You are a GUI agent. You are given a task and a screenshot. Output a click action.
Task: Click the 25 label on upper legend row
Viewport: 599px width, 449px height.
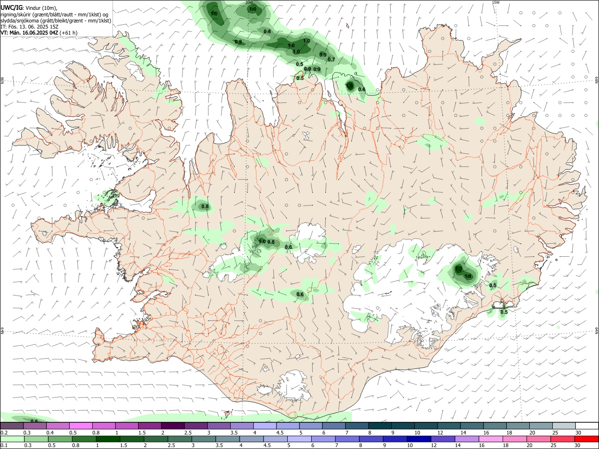click(x=555, y=433)
